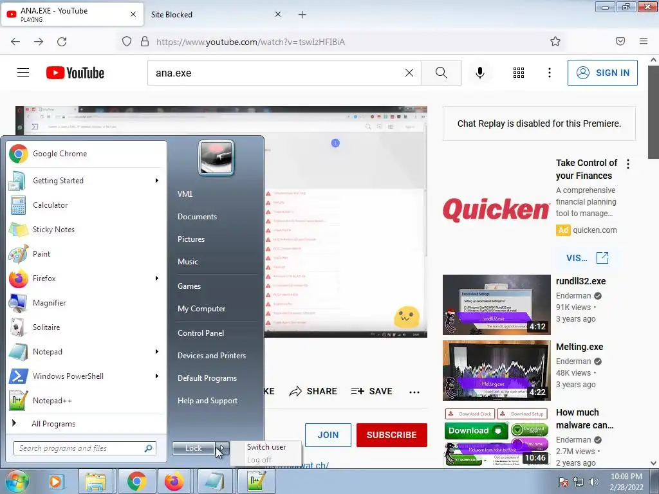Open the Quicken ad options menu
659x494 pixels.
coord(628,164)
